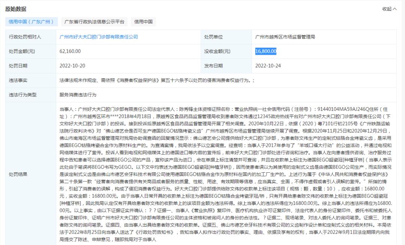Click the 行政处罚相对人 row label

[x=25, y=37]
